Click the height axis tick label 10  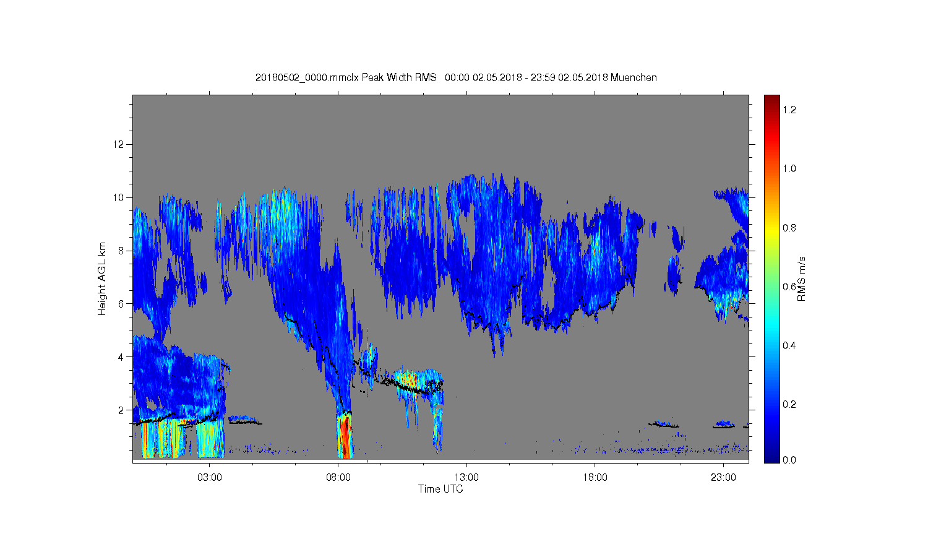coord(119,197)
